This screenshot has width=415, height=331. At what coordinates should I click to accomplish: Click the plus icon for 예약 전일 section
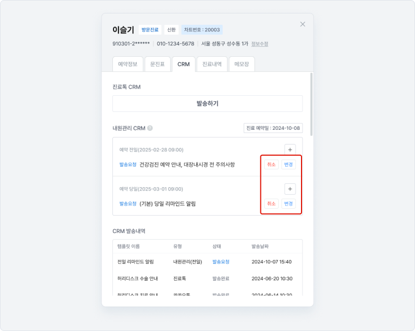click(x=290, y=150)
